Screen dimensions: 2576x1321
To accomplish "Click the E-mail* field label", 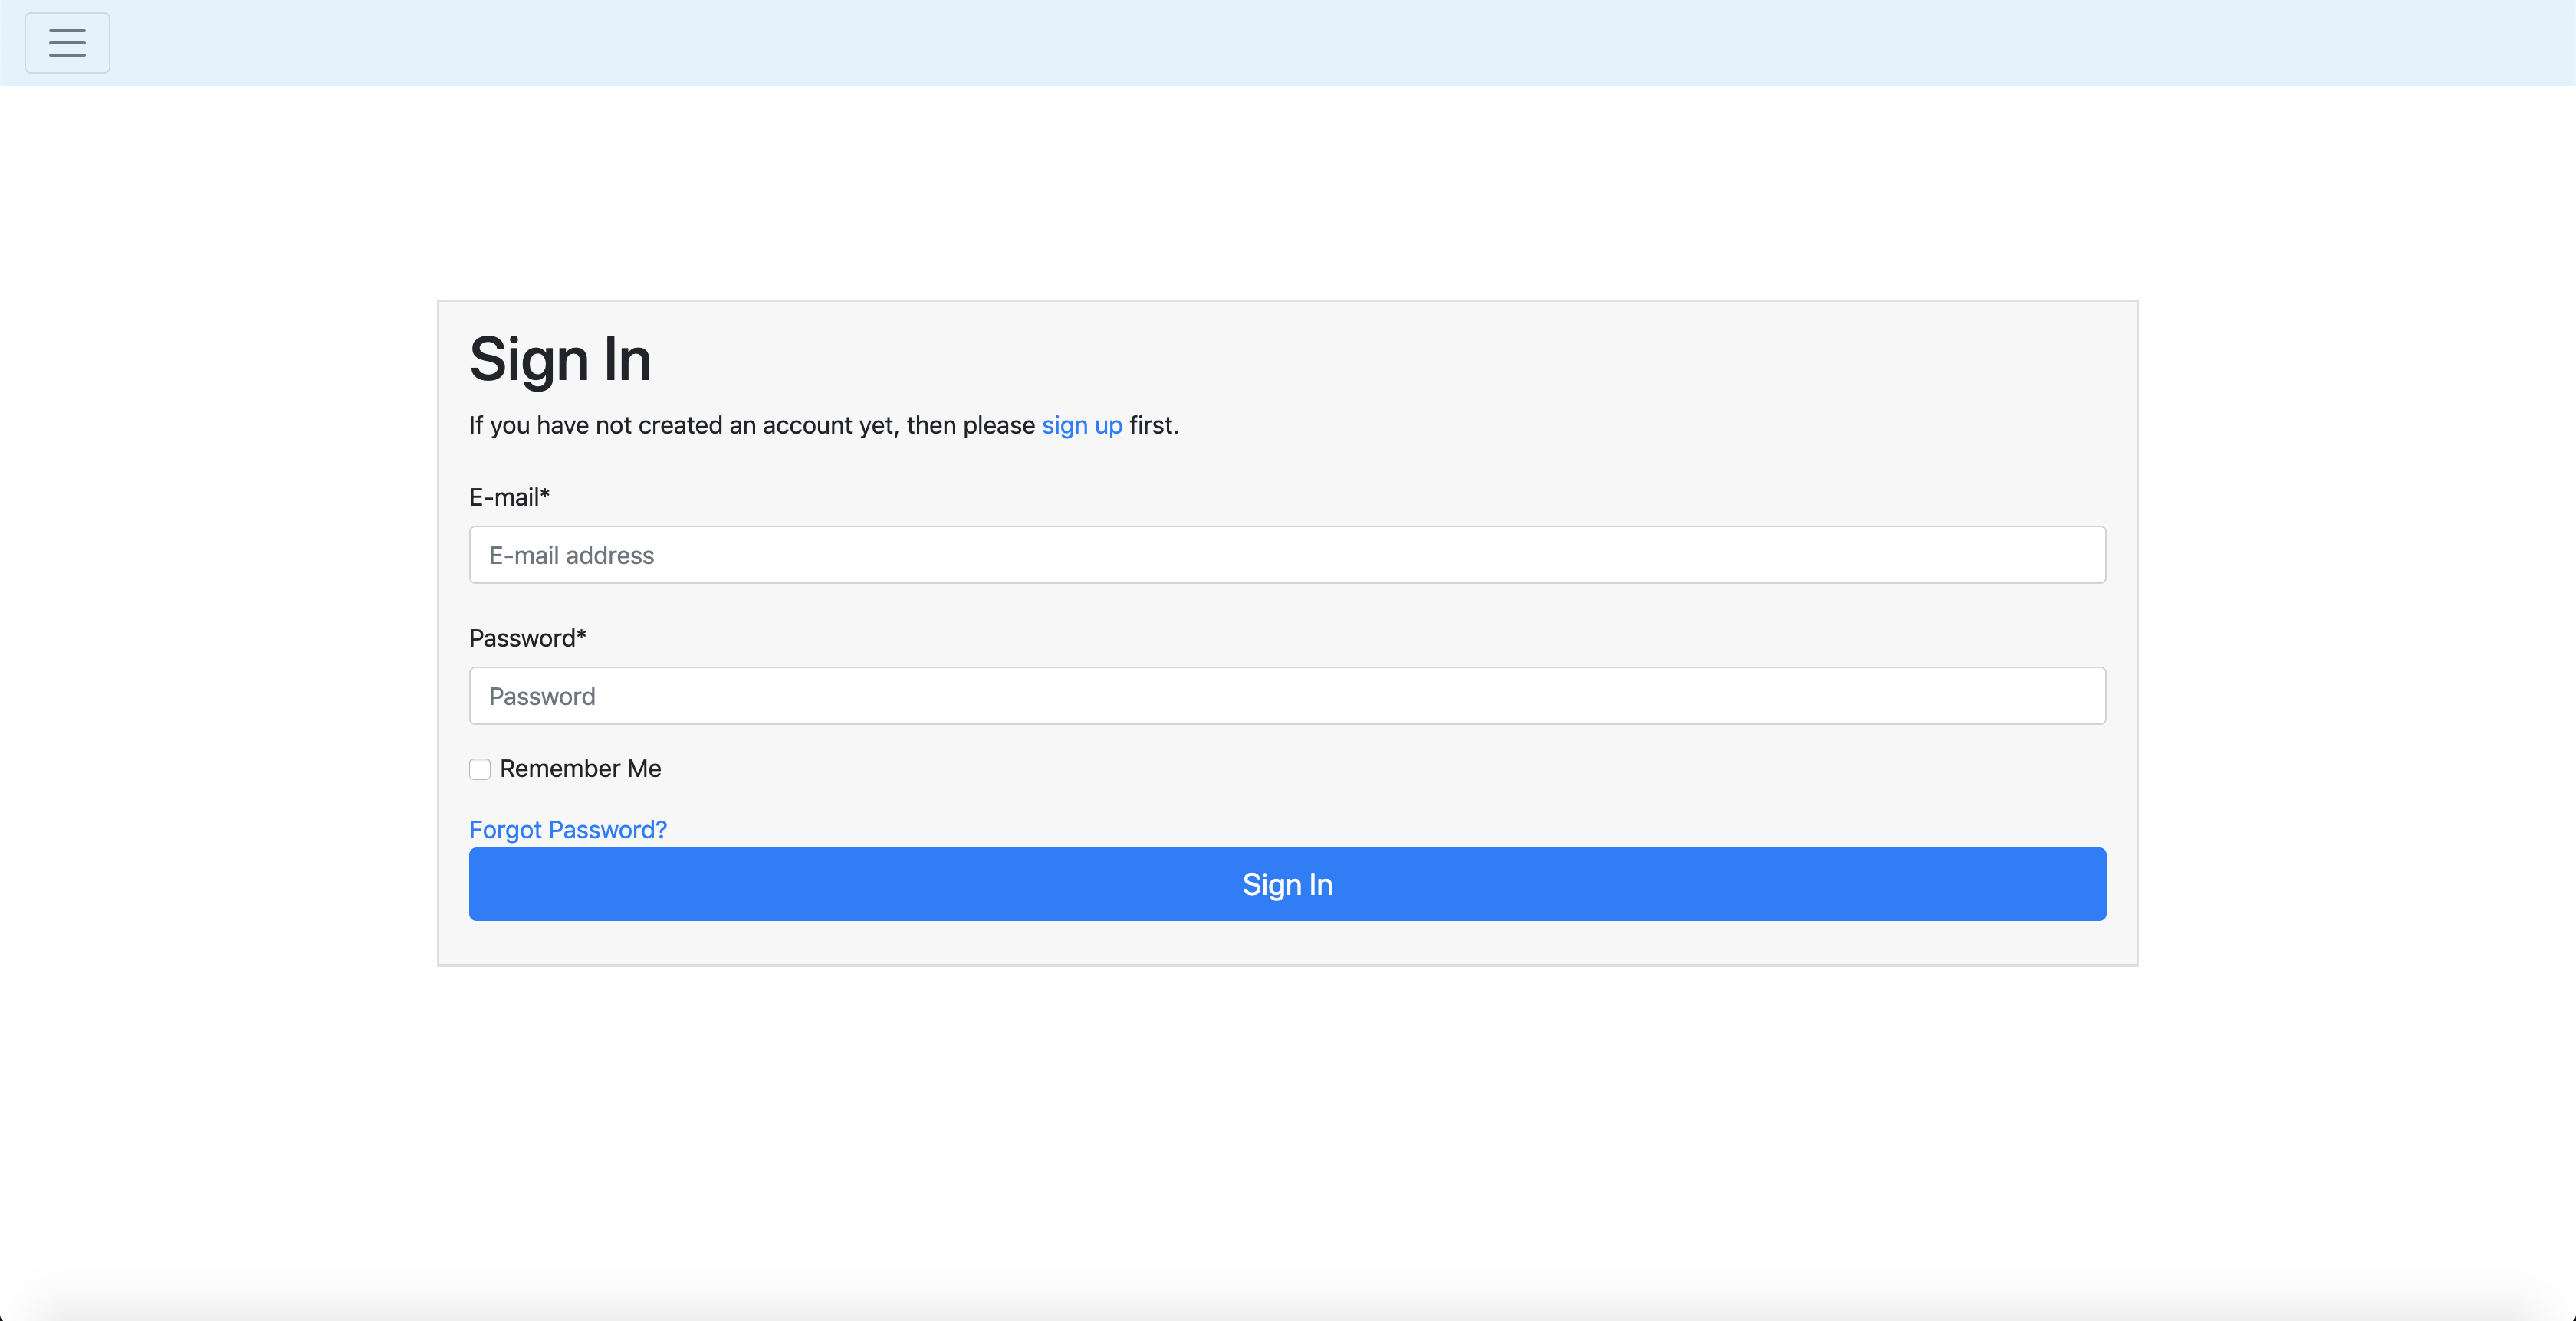I will click(509, 497).
